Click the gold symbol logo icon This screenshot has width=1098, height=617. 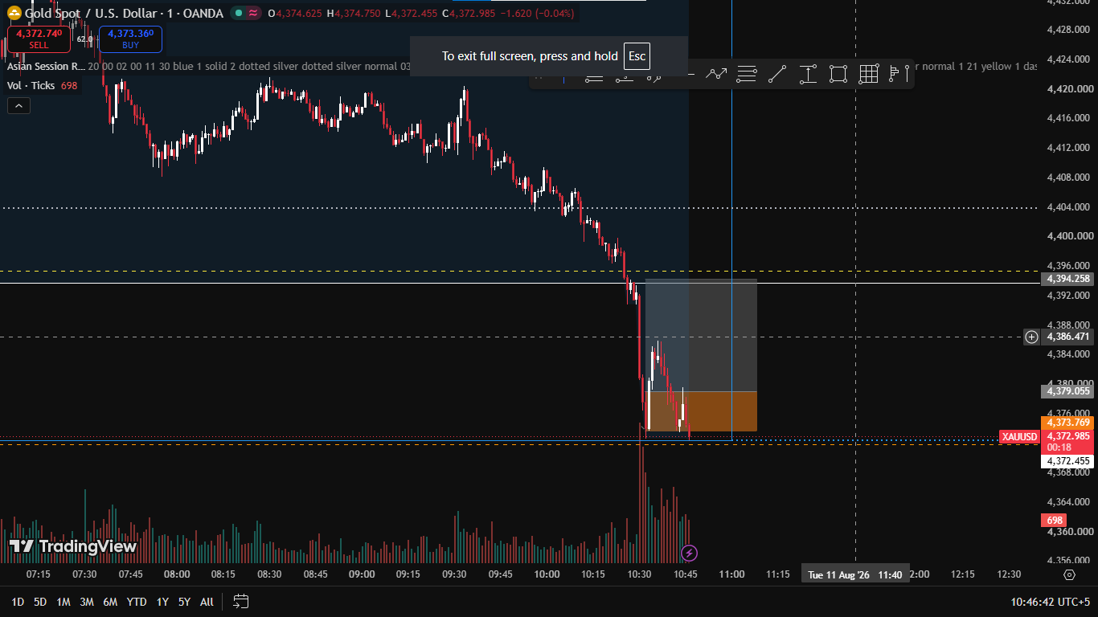click(x=14, y=13)
